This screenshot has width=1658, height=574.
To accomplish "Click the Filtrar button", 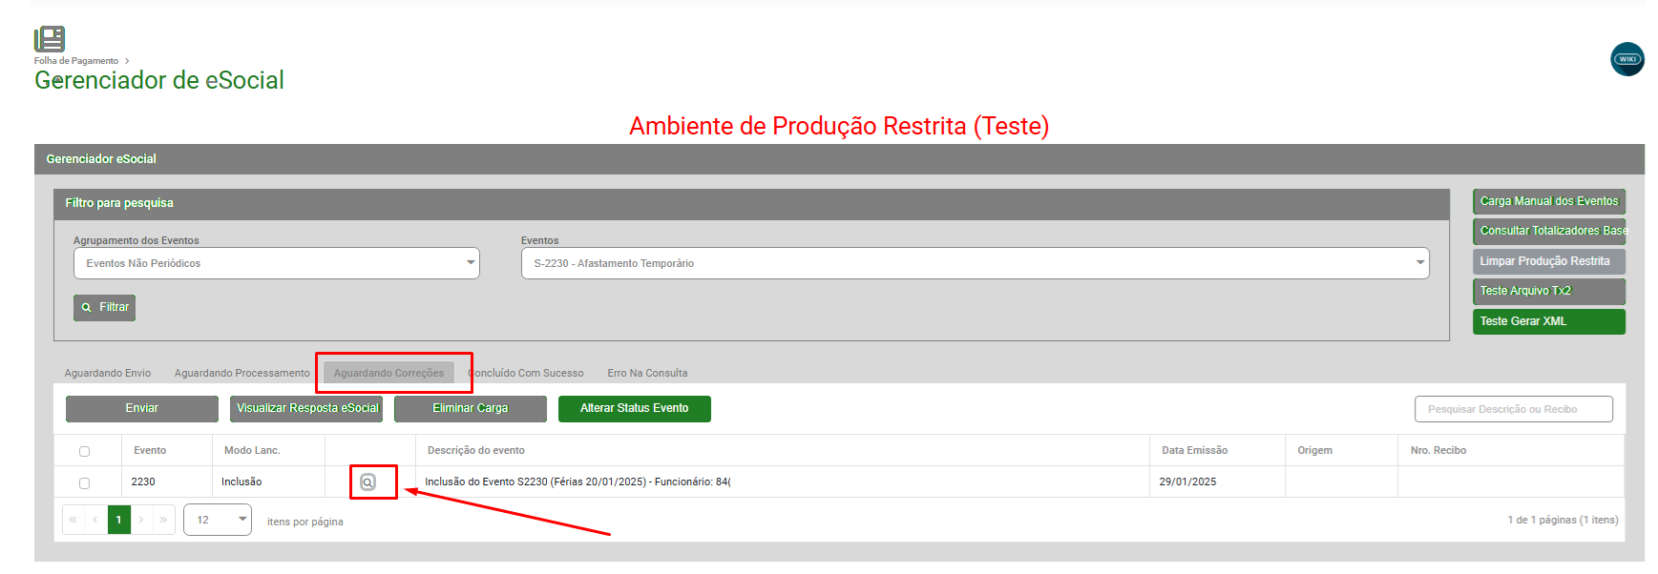I will pos(104,307).
